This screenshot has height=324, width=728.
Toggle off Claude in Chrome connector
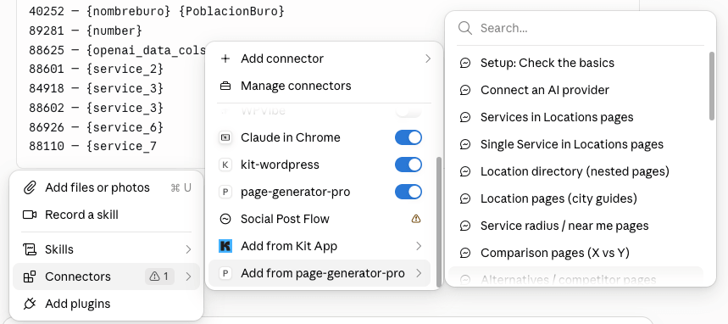coord(408,137)
